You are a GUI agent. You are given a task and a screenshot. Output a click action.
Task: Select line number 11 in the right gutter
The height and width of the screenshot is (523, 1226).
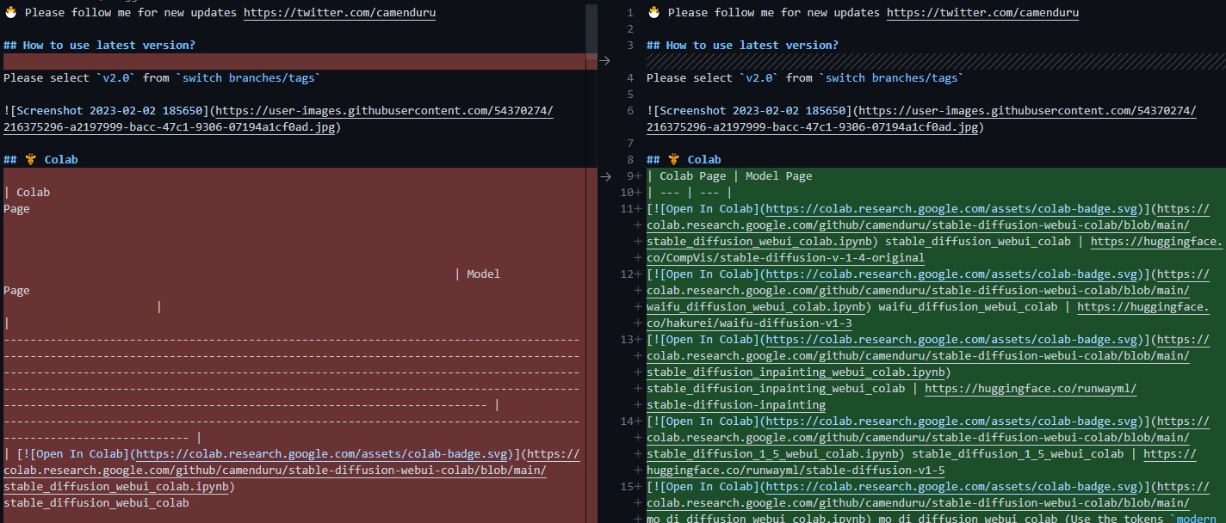pos(631,208)
